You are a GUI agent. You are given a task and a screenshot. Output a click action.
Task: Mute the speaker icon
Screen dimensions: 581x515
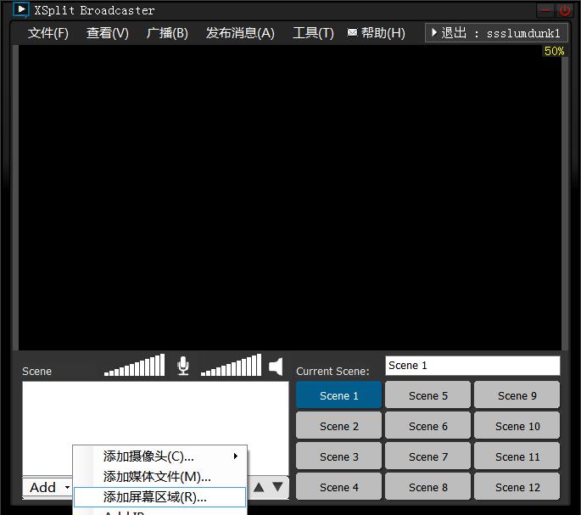[276, 367]
